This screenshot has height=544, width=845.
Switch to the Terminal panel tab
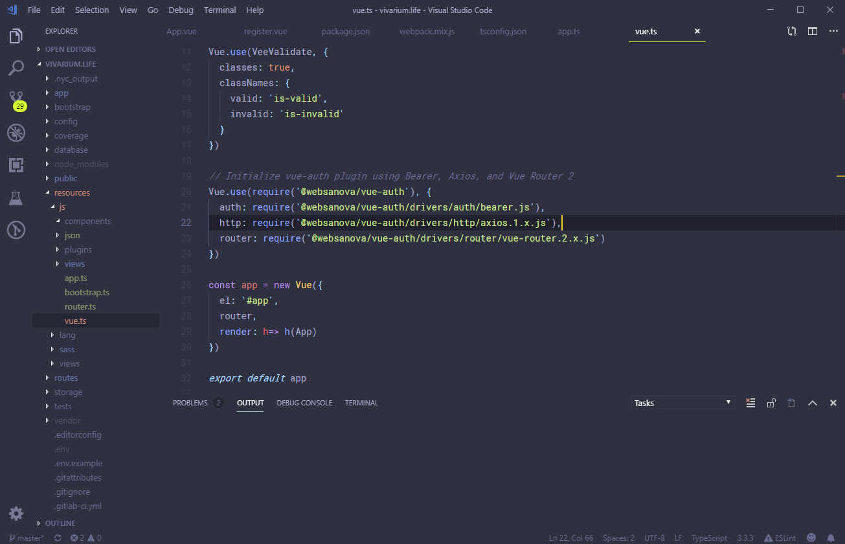point(361,403)
